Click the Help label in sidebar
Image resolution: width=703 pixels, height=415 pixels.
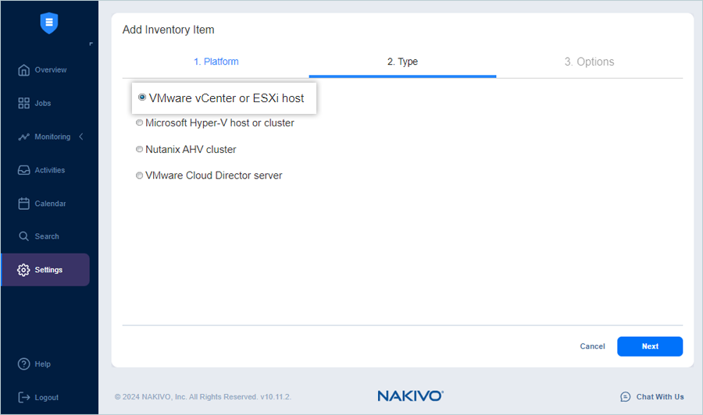coord(43,364)
